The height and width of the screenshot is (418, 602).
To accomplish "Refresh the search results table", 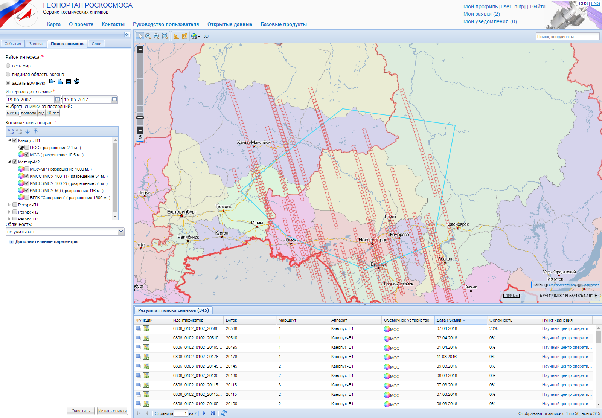I will pos(224,413).
